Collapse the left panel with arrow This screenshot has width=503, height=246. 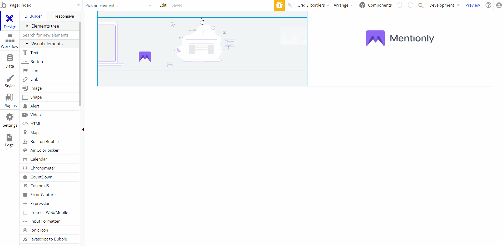coord(83,129)
